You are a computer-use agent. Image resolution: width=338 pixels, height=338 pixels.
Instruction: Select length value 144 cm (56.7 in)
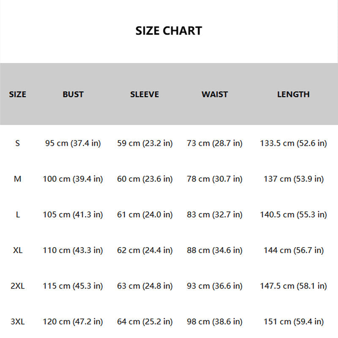(294, 251)
